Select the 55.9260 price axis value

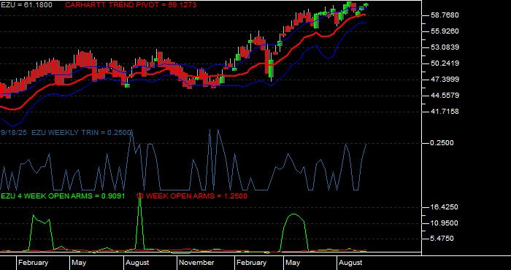(x=445, y=31)
